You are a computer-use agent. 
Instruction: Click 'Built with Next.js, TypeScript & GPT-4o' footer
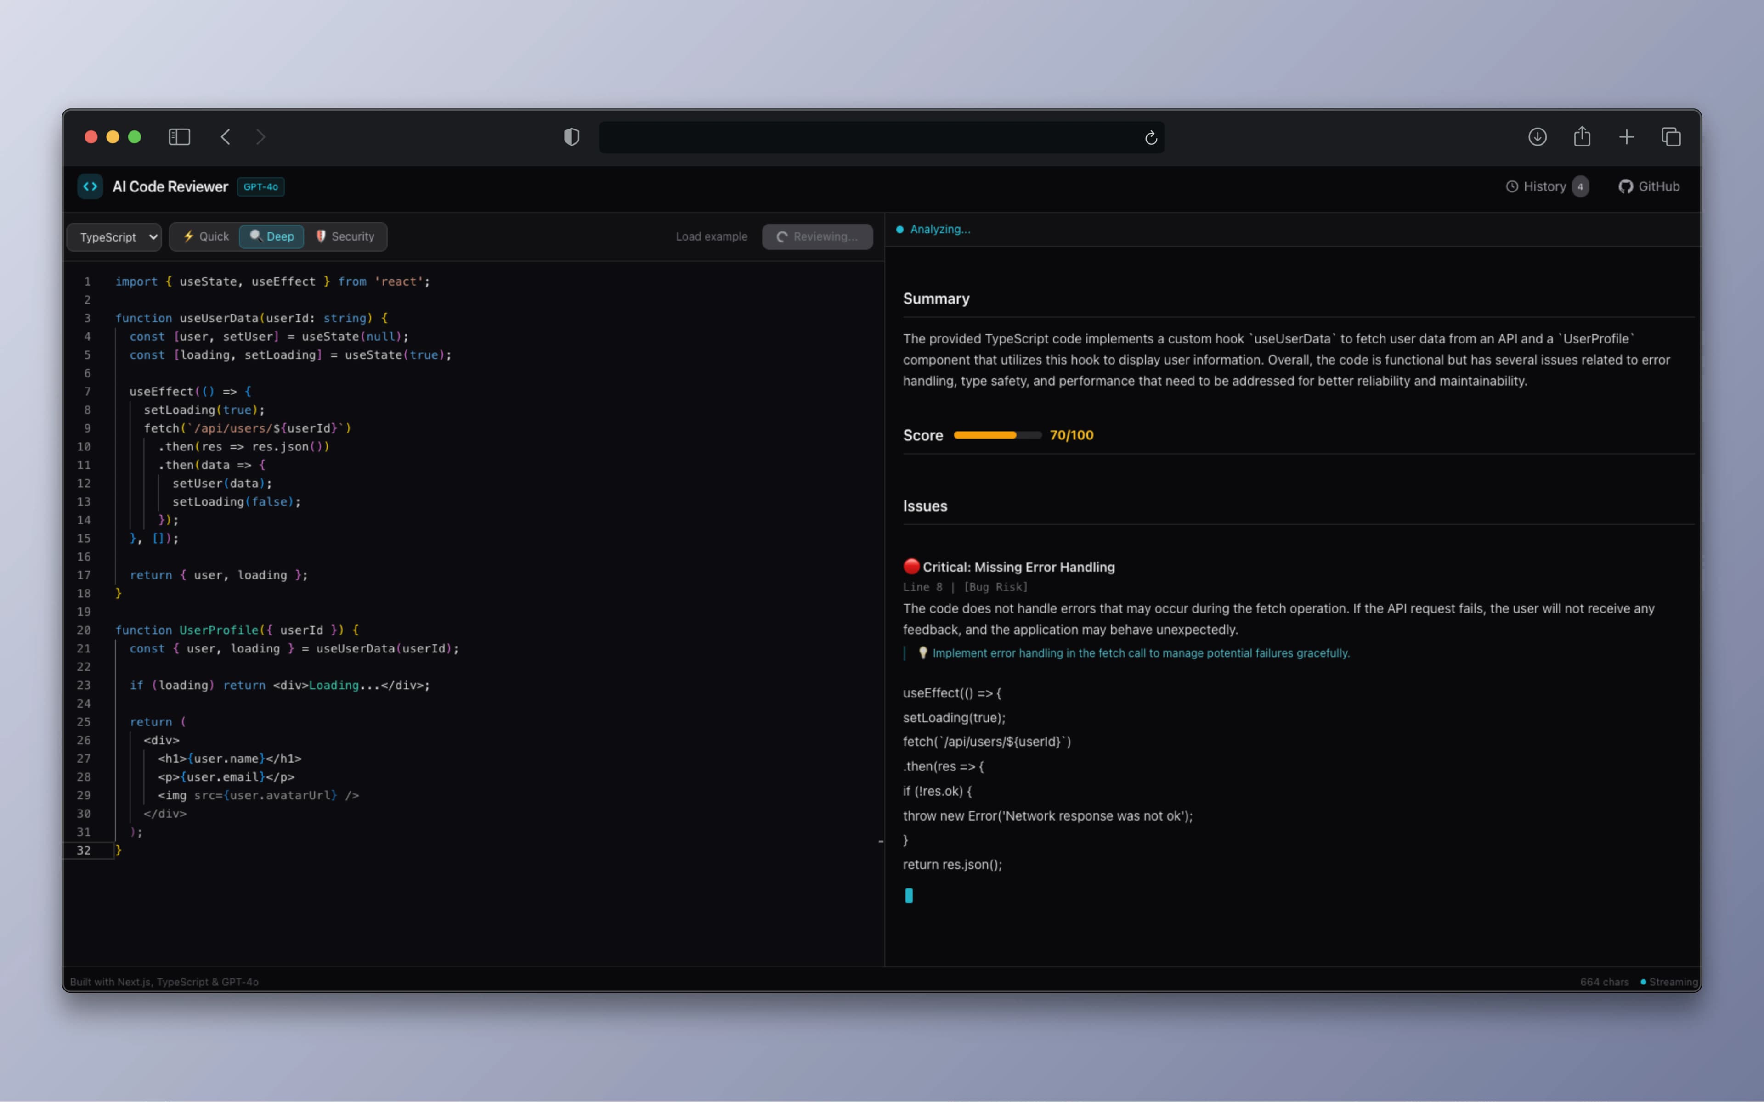point(164,982)
